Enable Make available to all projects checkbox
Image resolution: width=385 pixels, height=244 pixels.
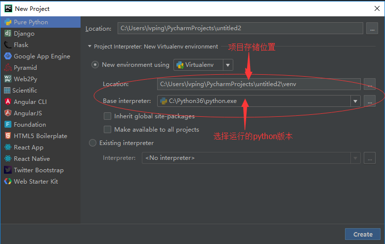coord(107,129)
